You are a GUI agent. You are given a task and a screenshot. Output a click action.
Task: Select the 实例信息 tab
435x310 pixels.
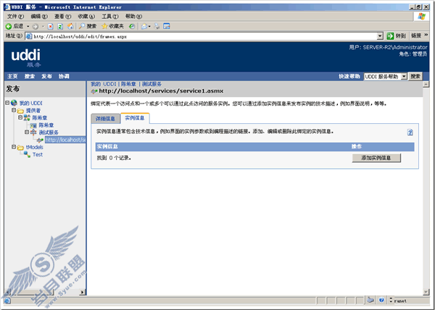tap(135, 118)
